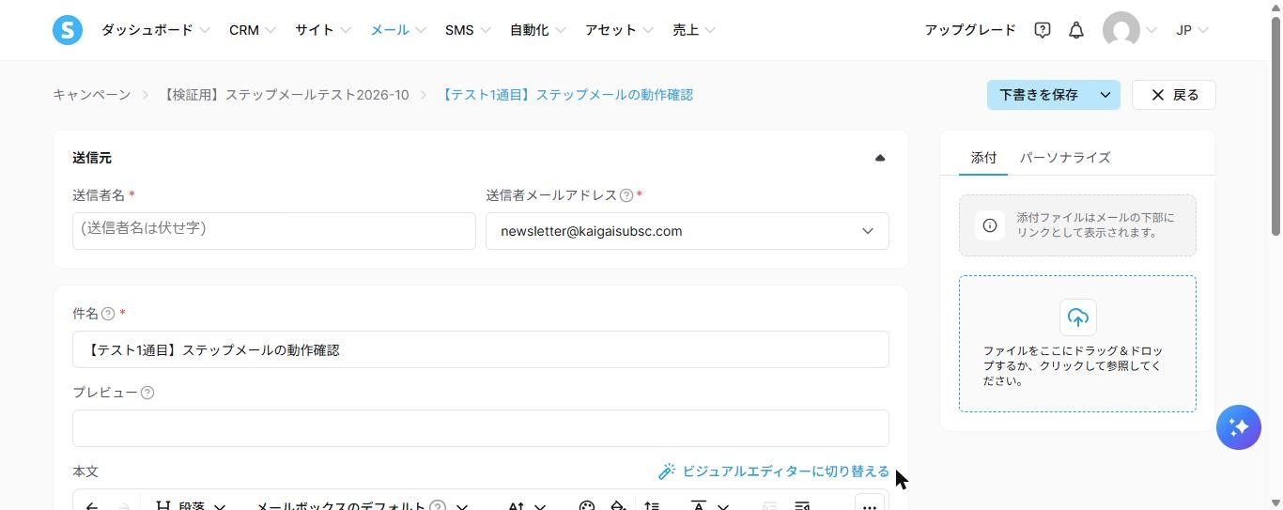Viewport: 1283px width, 510px height.
Task: Click the 件名 subject input field
Action: [481, 349]
